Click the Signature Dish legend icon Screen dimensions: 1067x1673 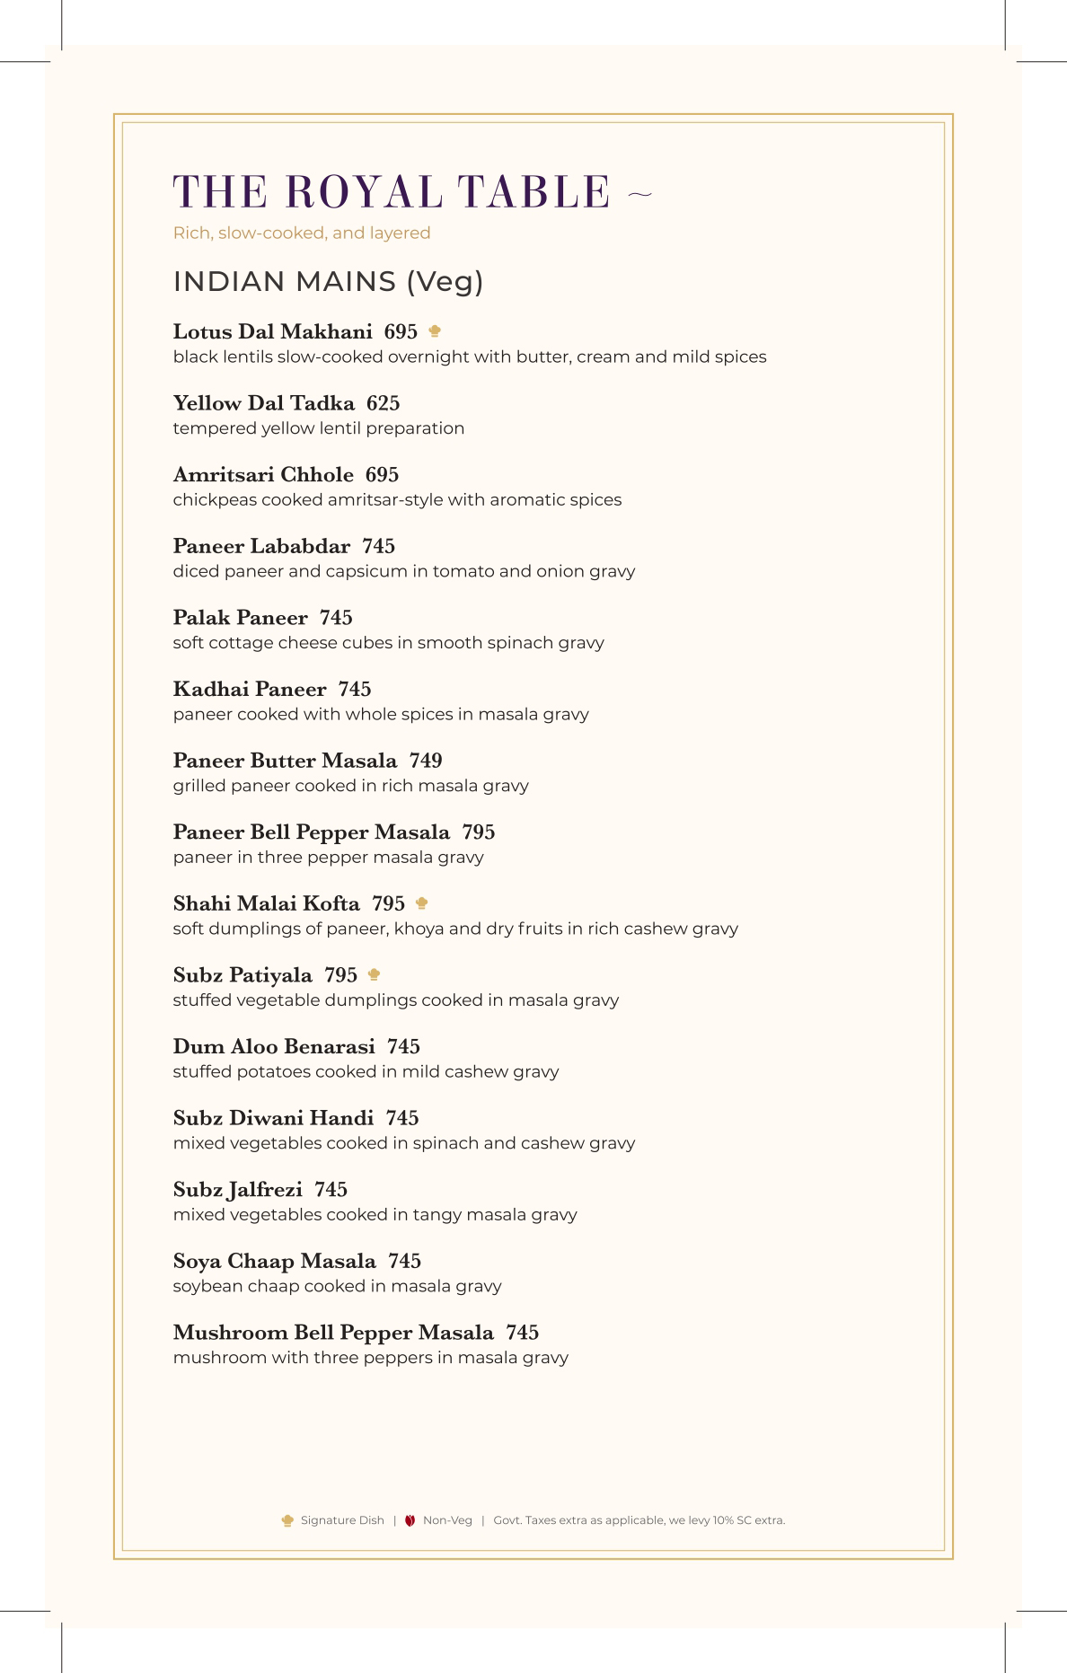point(287,1520)
